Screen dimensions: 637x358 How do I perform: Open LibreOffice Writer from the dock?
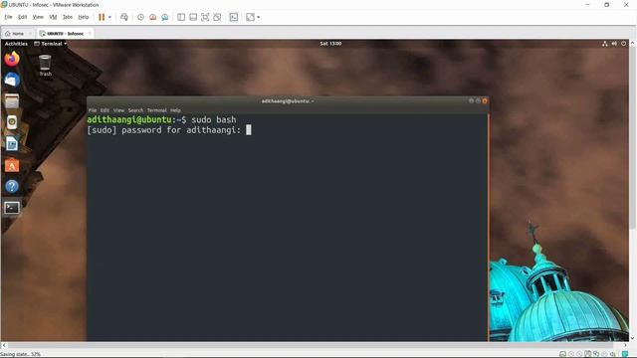12,143
